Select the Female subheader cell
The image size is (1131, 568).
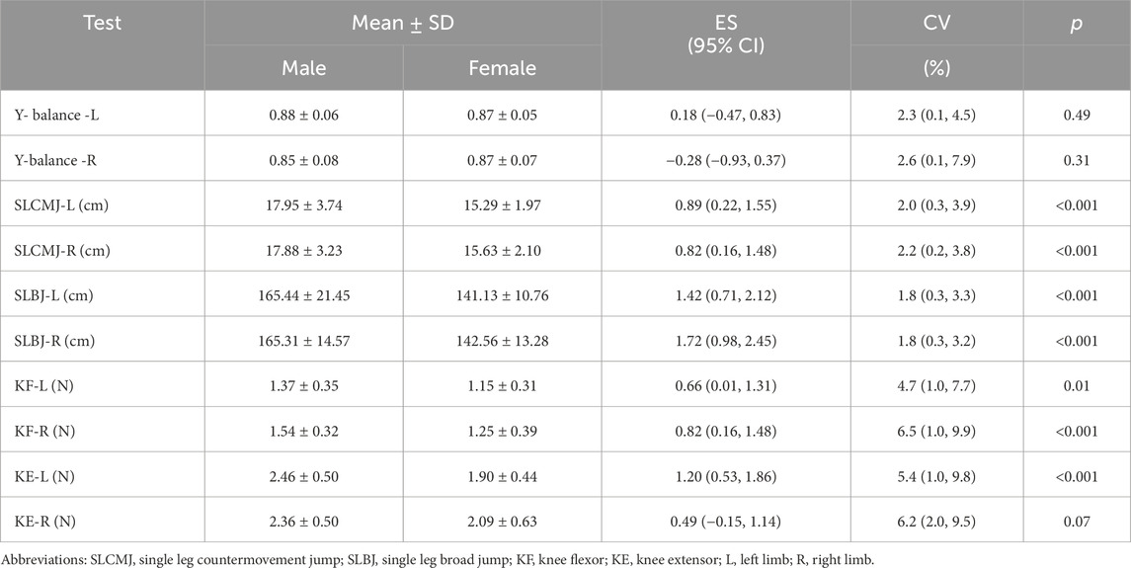[501, 68]
